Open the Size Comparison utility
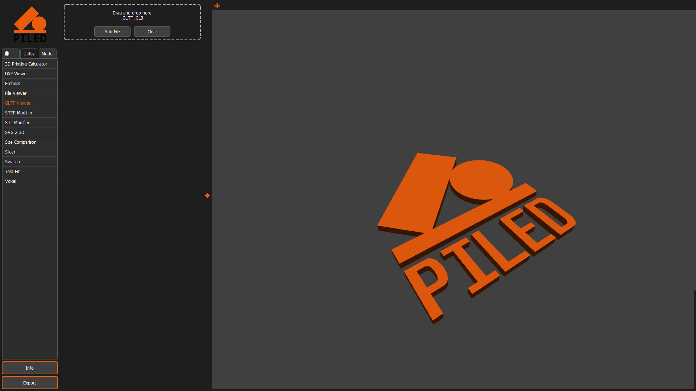Screen dimensions: 696x391 [21, 142]
